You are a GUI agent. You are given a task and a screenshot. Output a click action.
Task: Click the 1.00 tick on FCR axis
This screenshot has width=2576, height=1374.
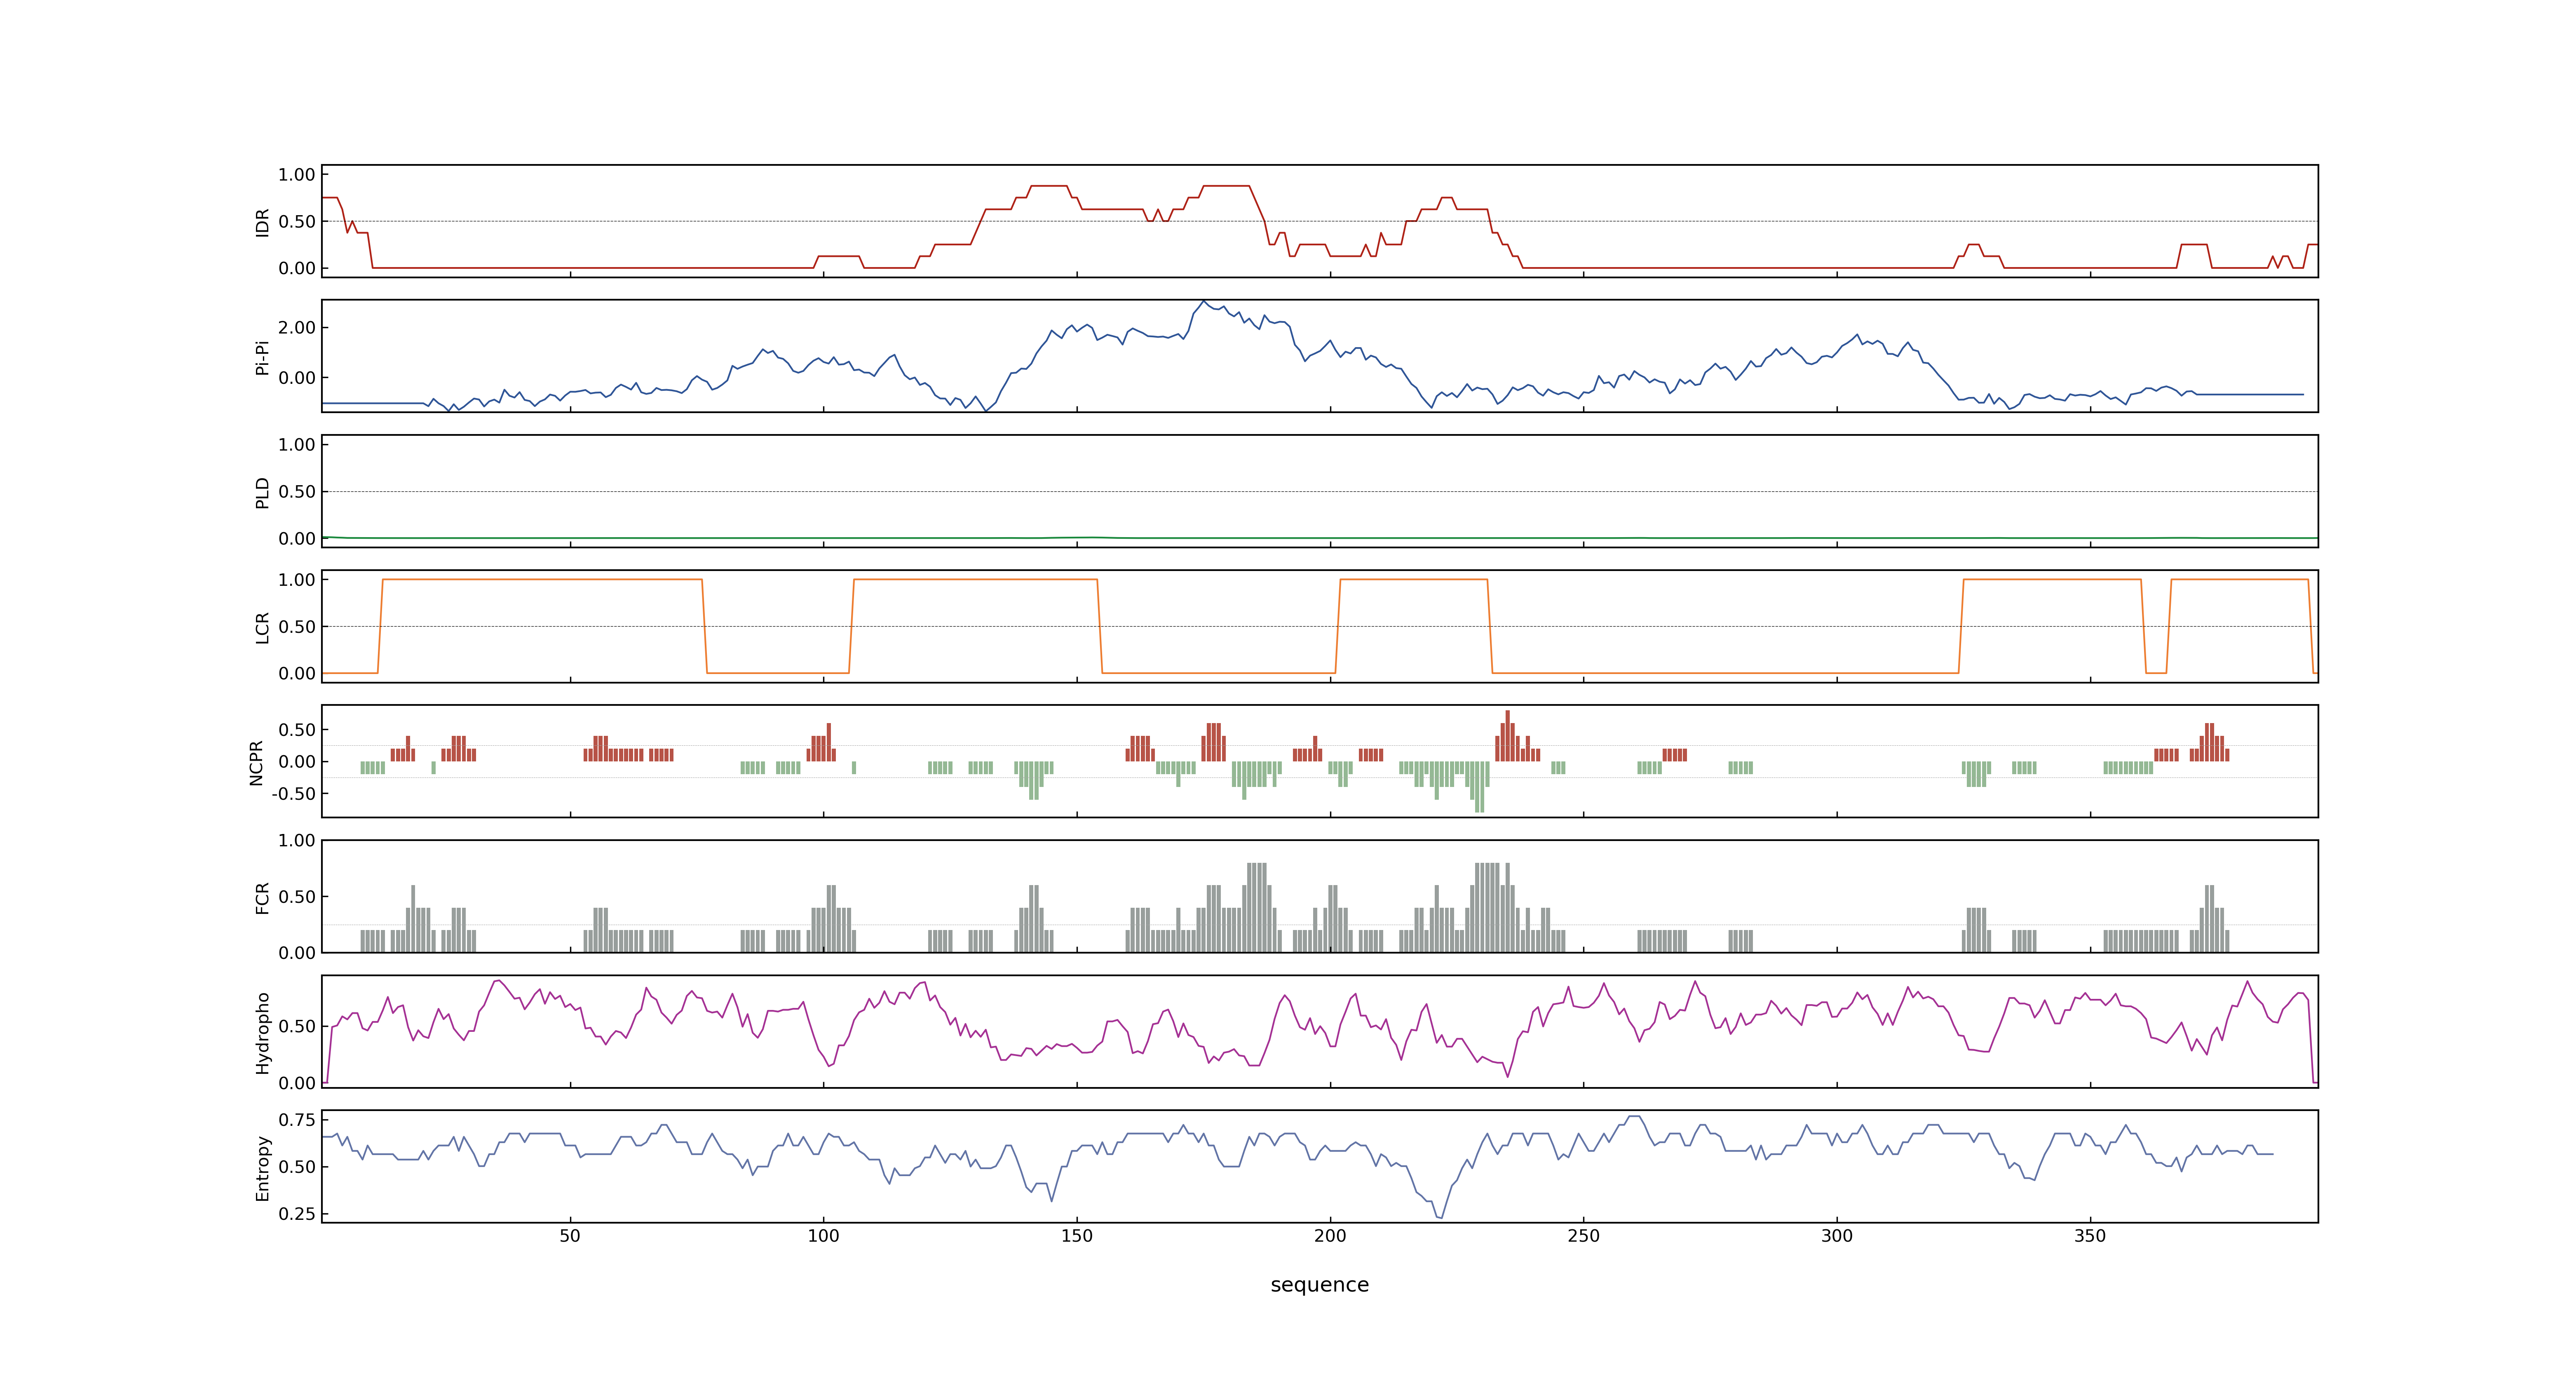pos(297,841)
